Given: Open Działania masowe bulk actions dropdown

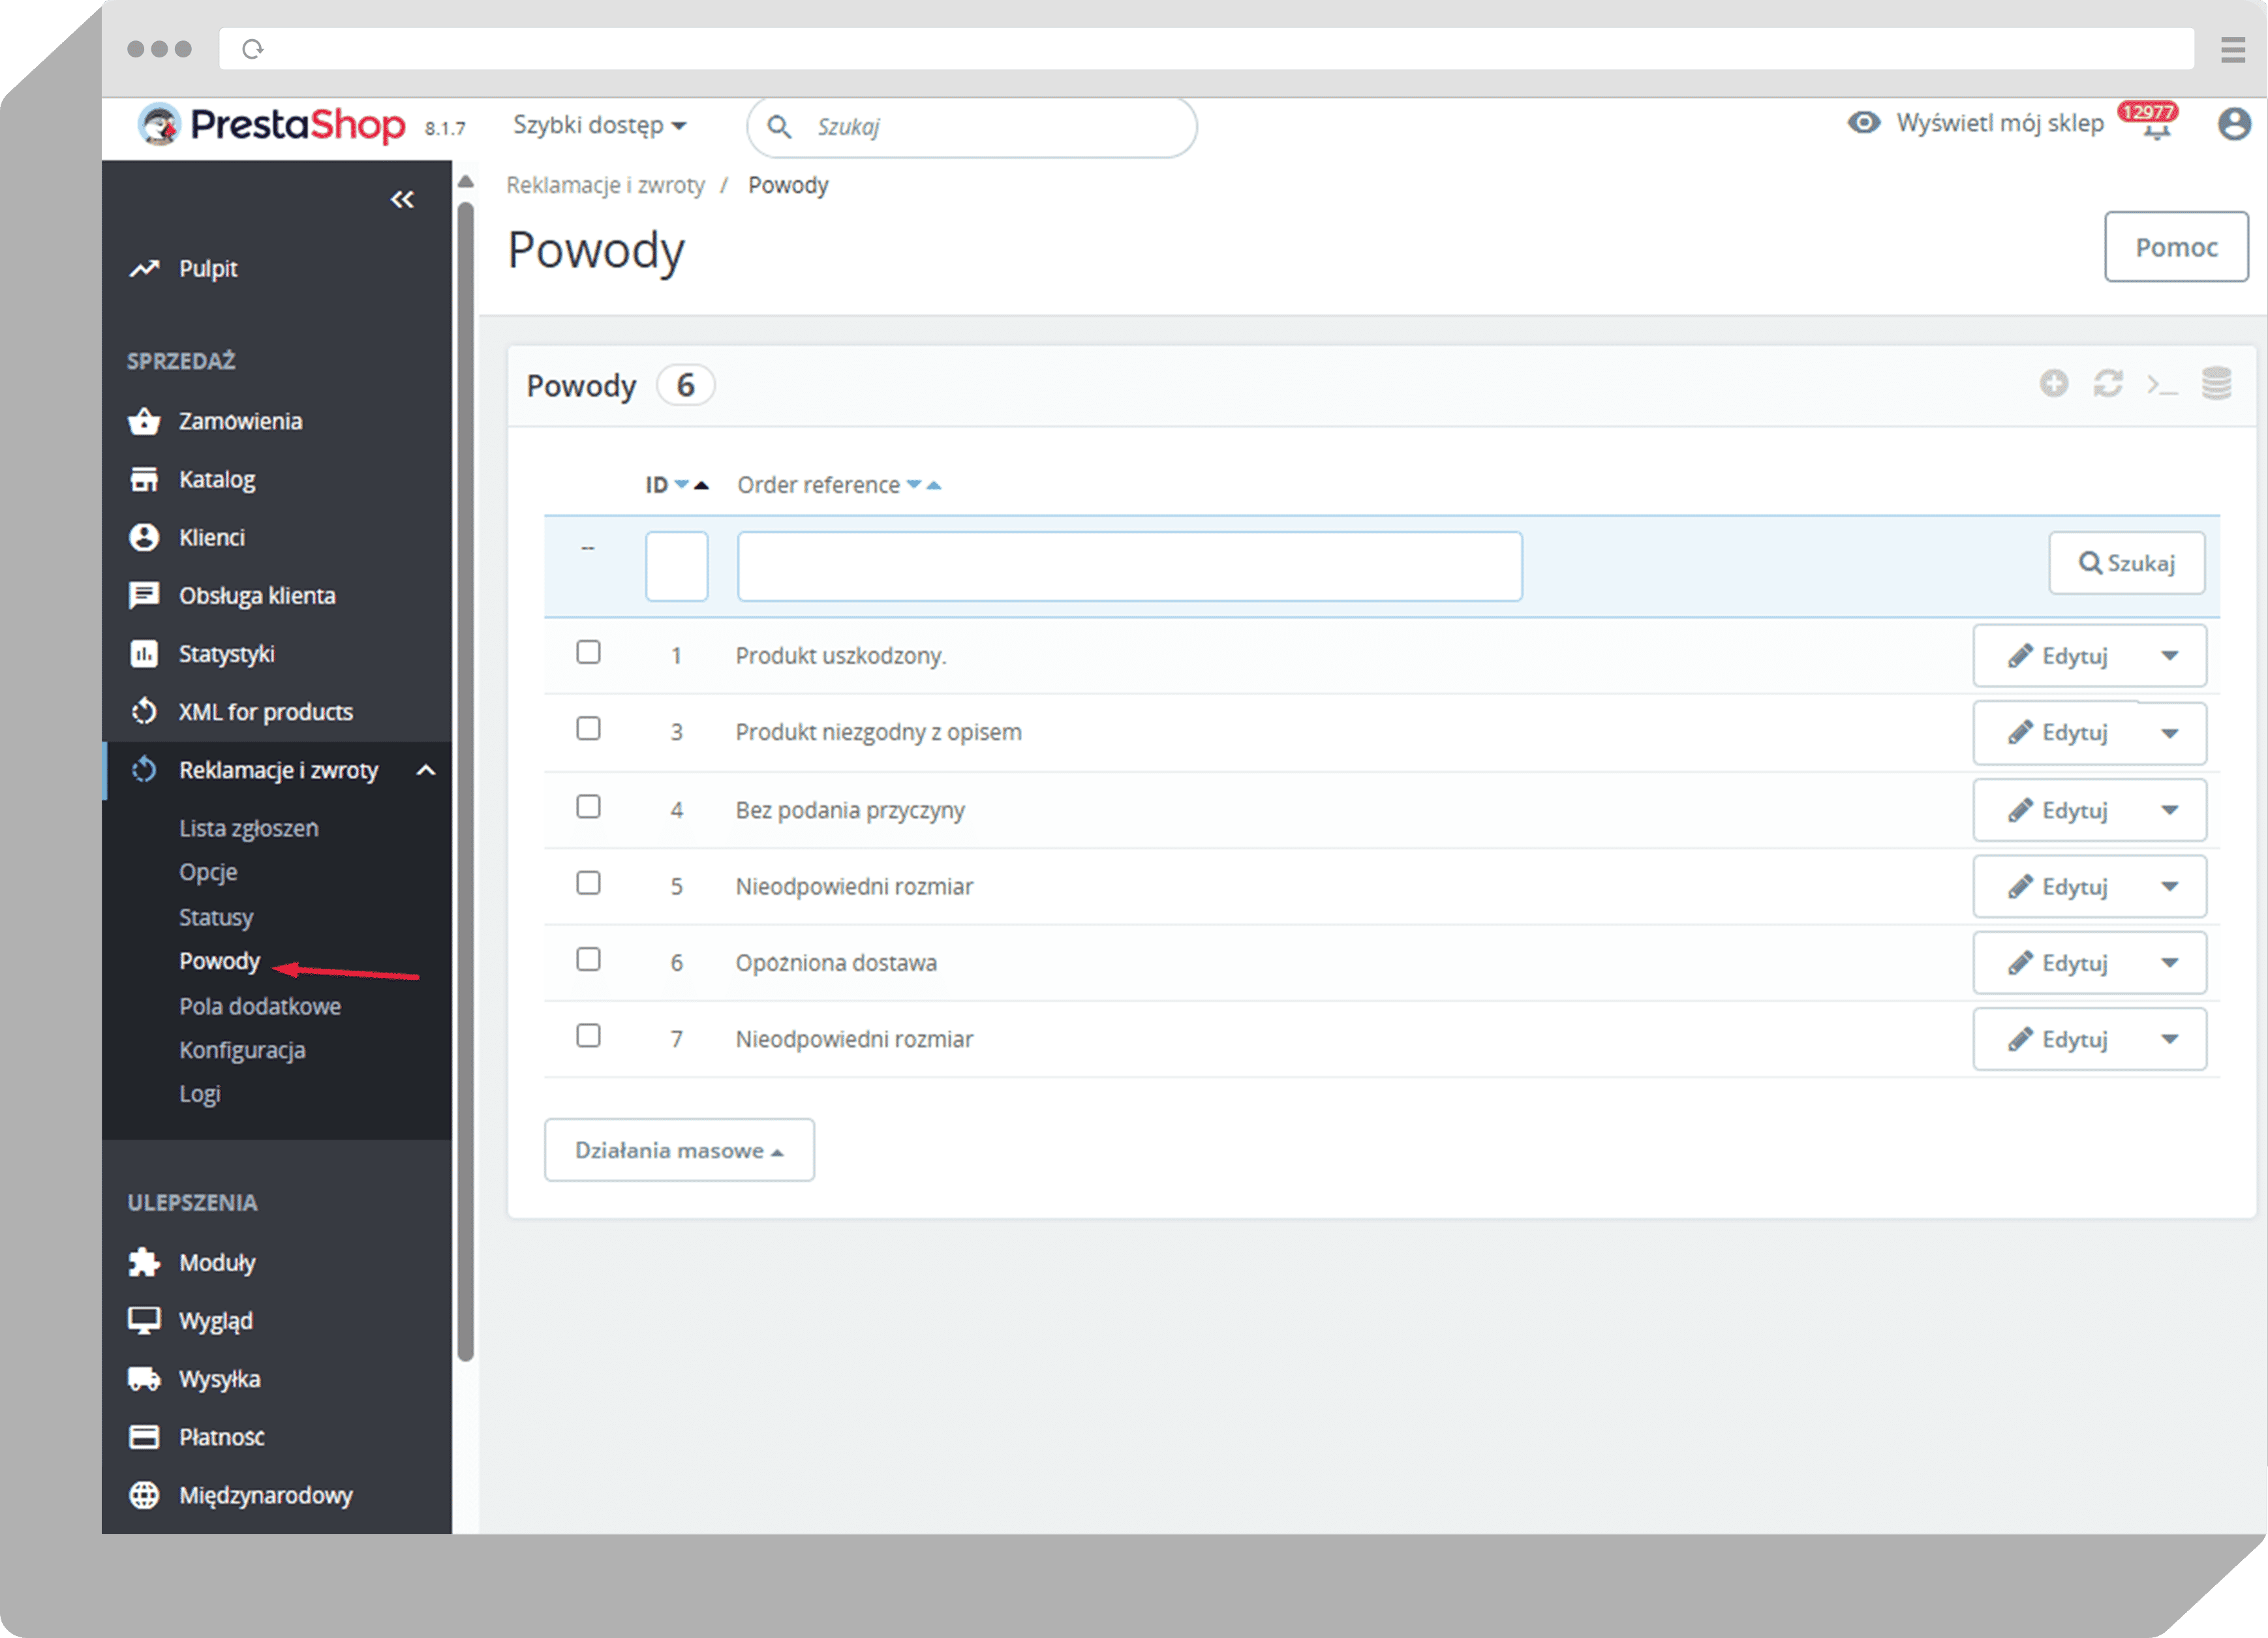Looking at the screenshot, I should point(679,1150).
